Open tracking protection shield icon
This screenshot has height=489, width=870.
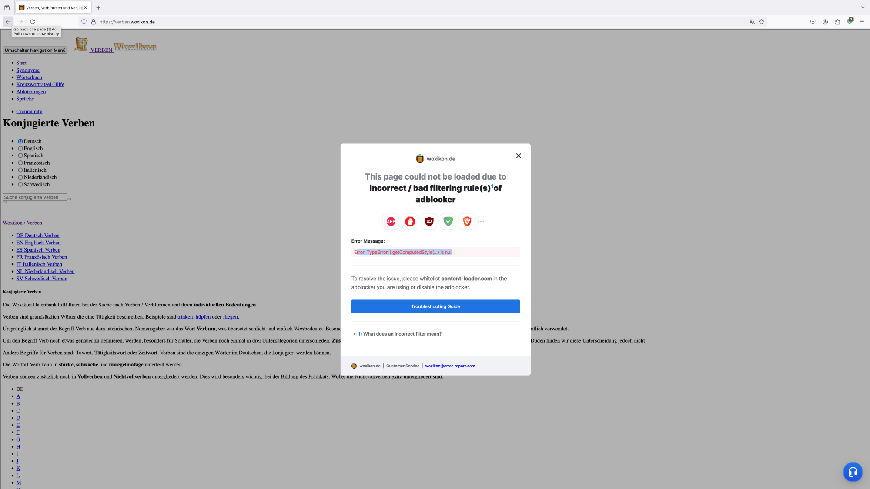[84, 22]
